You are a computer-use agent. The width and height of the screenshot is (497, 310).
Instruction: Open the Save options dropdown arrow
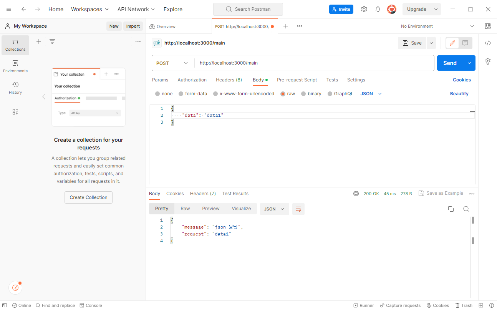click(431, 43)
